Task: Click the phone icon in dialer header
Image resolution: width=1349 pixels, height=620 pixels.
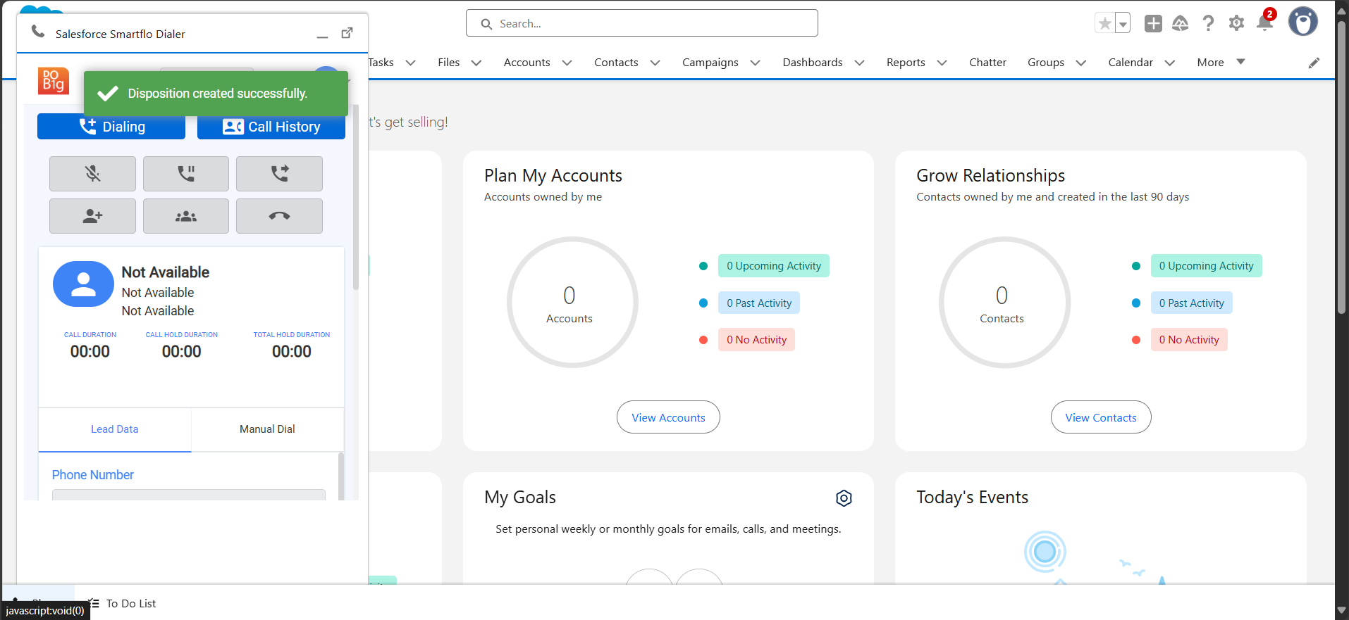Action: click(x=38, y=32)
